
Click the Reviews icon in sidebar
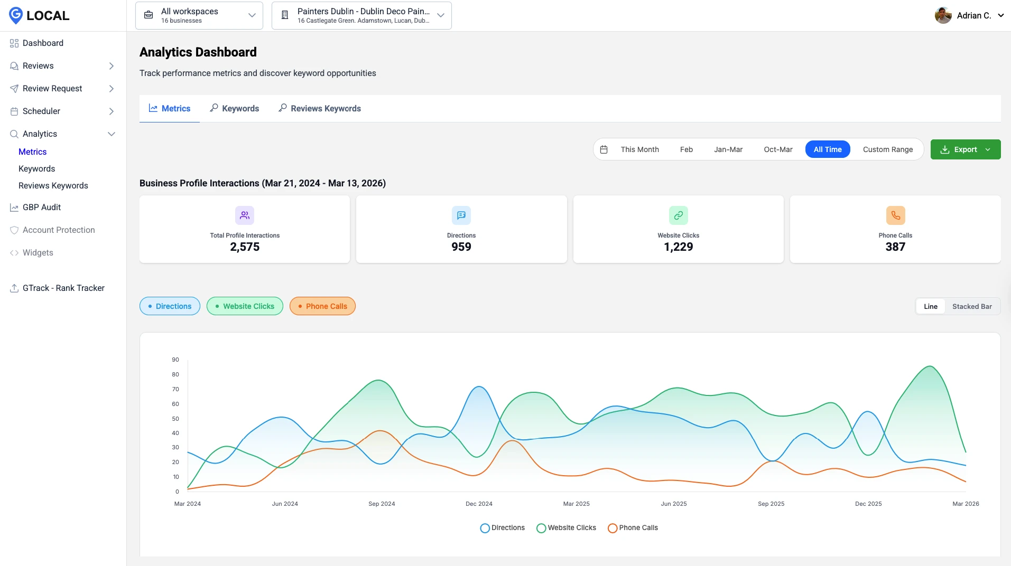(x=14, y=65)
